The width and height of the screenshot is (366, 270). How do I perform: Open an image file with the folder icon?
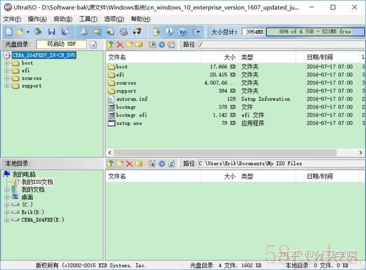pos(20,31)
